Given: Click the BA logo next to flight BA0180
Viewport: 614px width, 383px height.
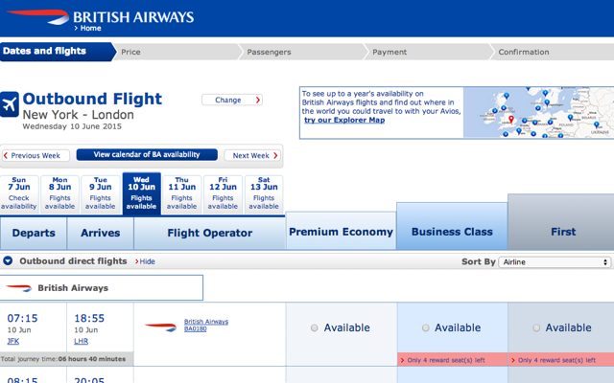Looking at the screenshot, I should [160, 327].
